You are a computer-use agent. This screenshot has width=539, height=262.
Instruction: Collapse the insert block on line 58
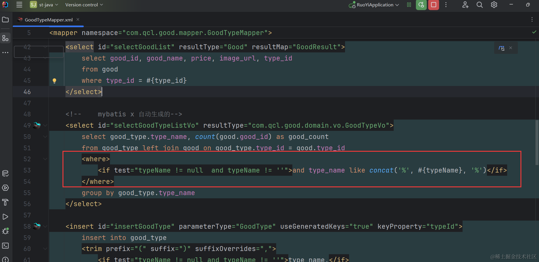click(x=45, y=226)
